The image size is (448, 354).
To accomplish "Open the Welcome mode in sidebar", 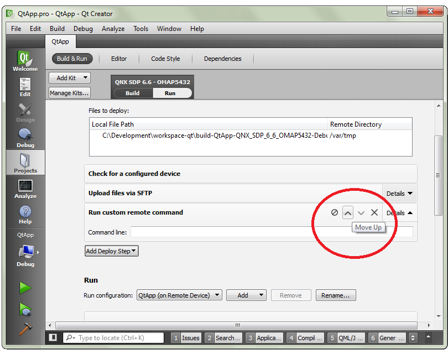I will coord(25,61).
